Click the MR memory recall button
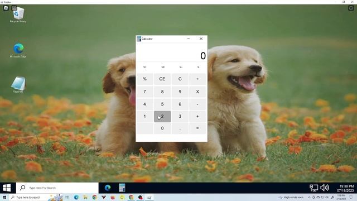This screenshot has height=201, width=357. tap(163, 67)
